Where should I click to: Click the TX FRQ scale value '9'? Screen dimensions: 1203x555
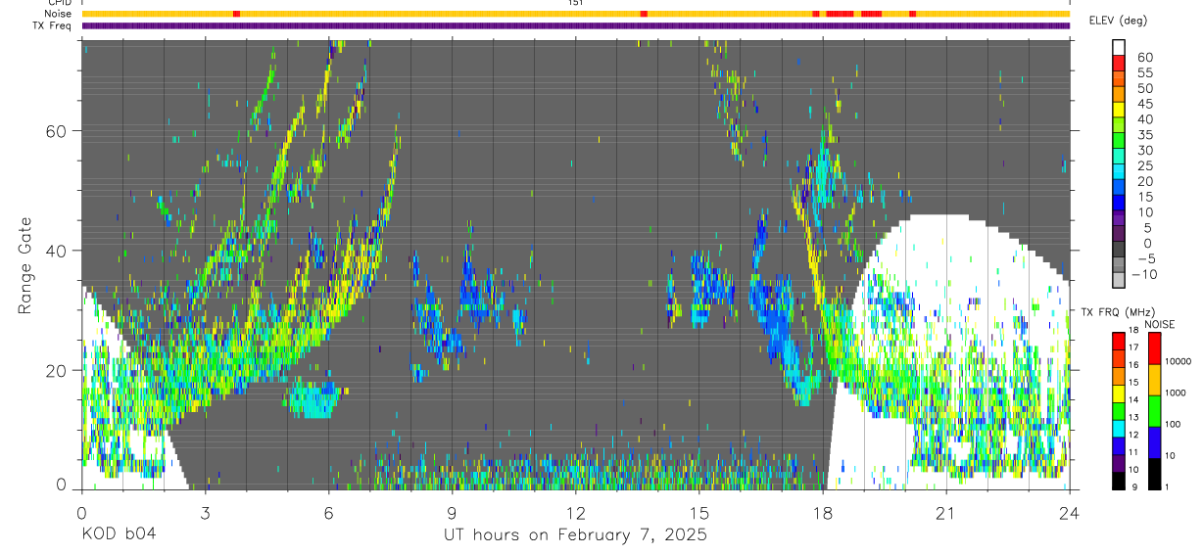(1134, 486)
